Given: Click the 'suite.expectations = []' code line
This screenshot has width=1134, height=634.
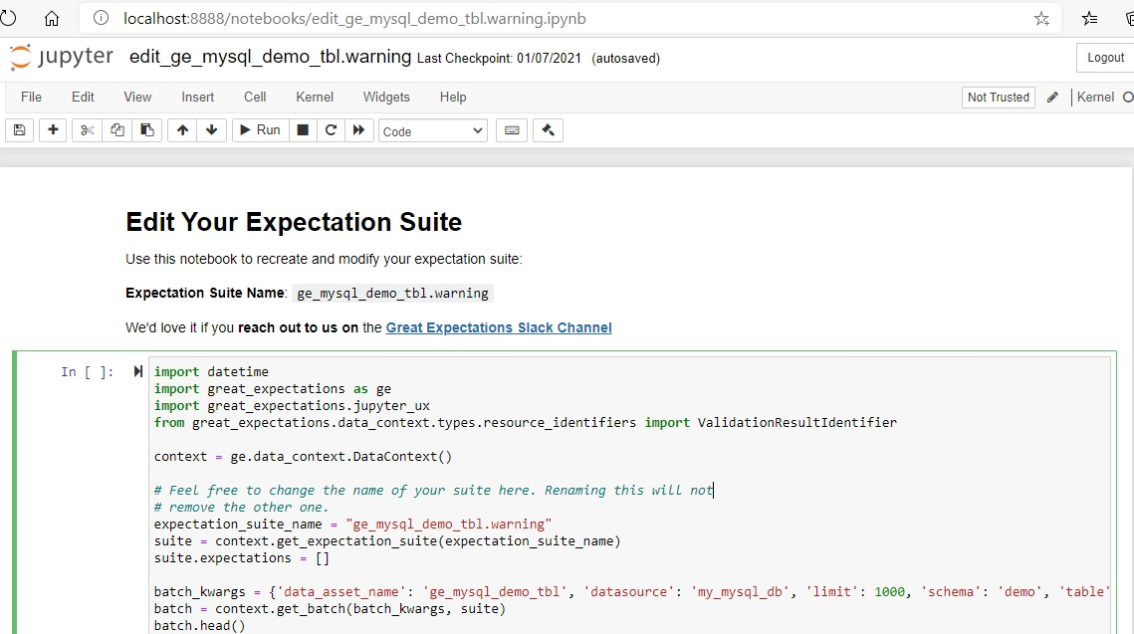Looking at the screenshot, I should click(x=242, y=558).
